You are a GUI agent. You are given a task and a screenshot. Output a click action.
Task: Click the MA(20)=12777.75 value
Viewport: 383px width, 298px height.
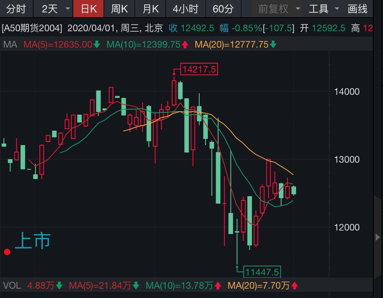click(x=232, y=44)
